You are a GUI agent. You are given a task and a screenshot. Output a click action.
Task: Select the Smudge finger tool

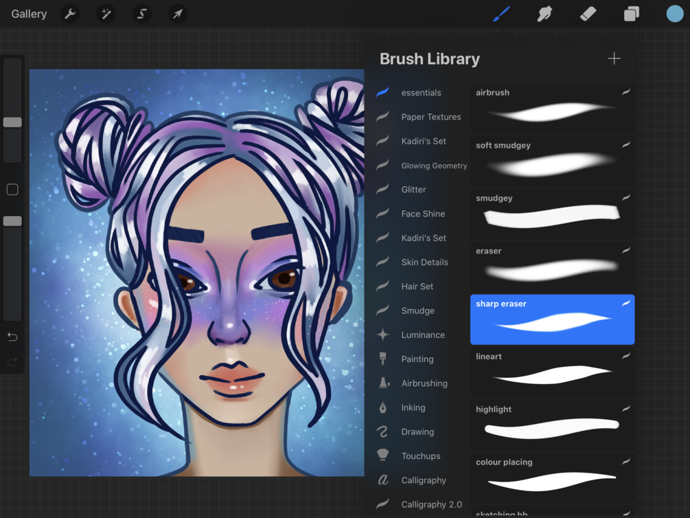pyautogui.click(x=544, y=14)
